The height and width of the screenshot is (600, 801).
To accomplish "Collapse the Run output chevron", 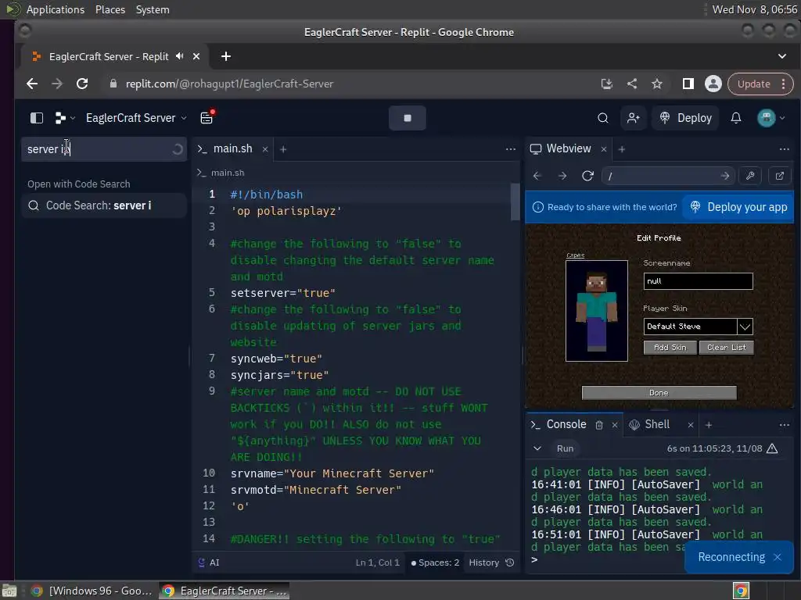I will tap(537, 448).
